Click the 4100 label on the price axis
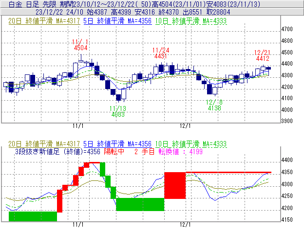Image resolution: width=304 pixels, height=231 pixels. pos(287,98)
